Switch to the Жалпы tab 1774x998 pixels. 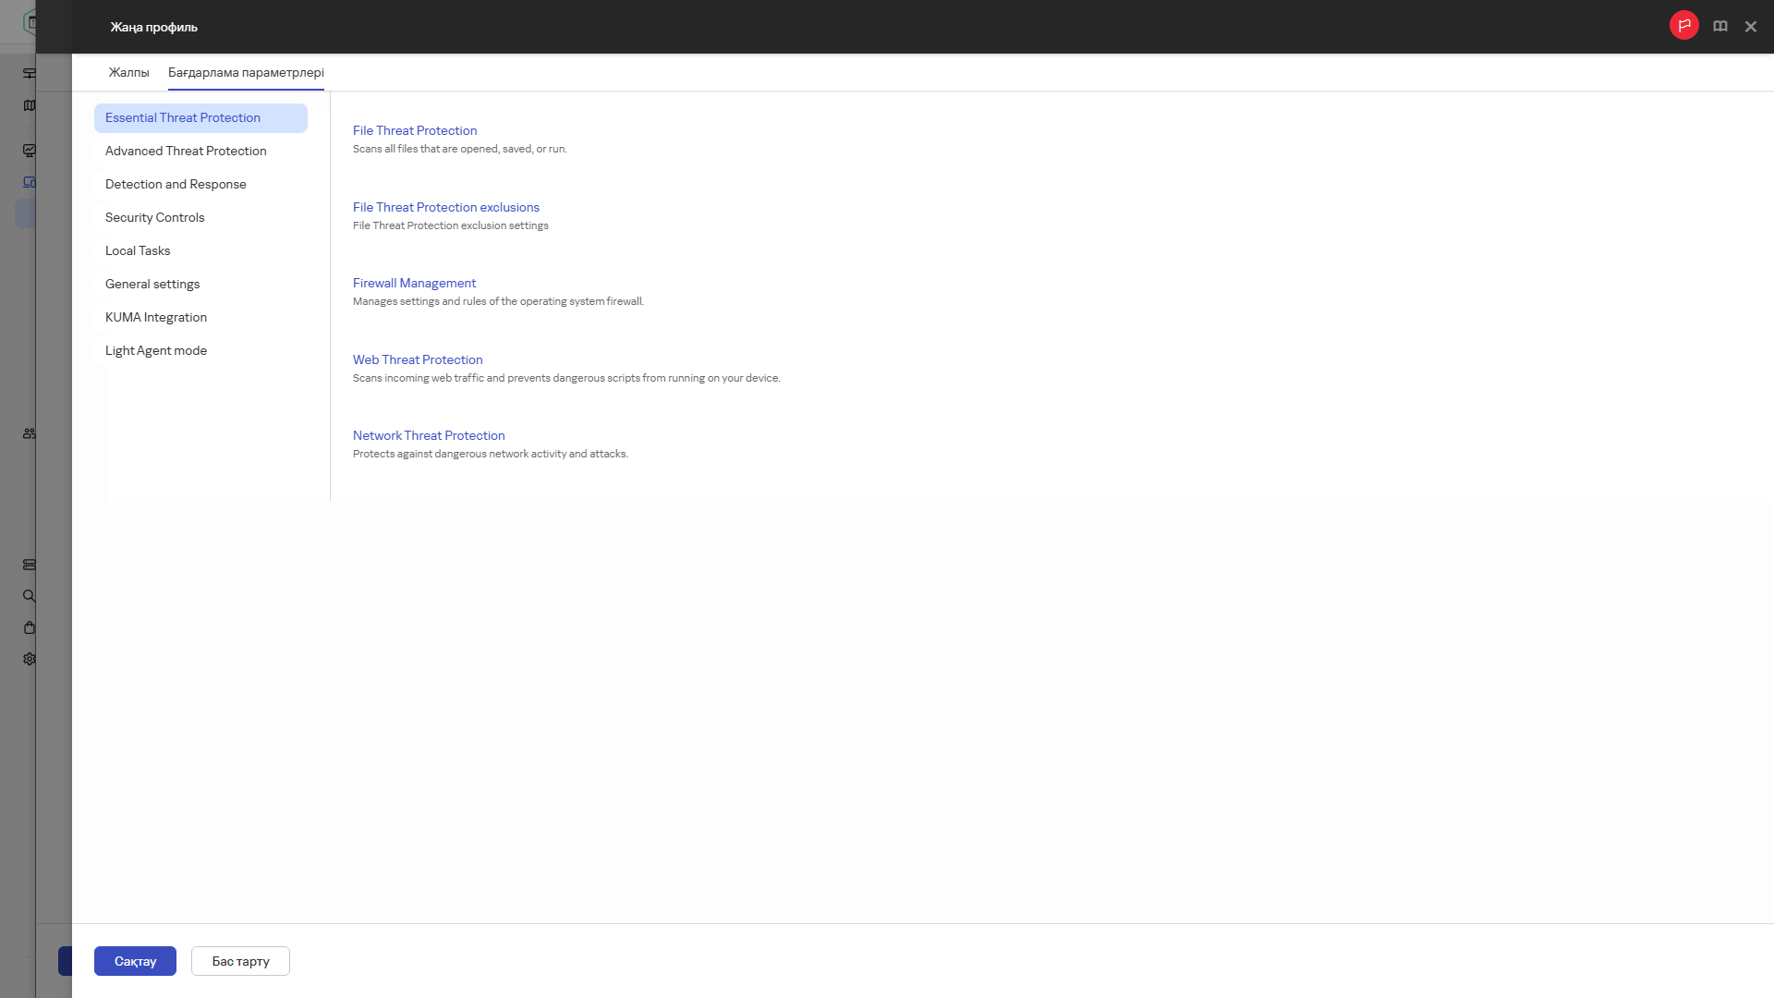click(x=128, y=72)
